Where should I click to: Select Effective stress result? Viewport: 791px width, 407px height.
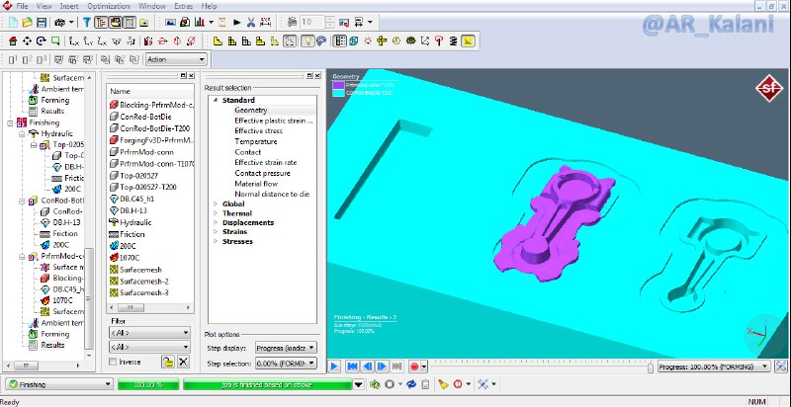258,131
